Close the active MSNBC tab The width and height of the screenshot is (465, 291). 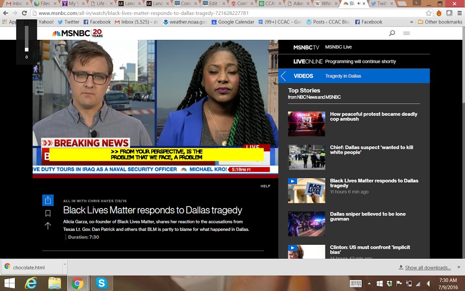(x=364, y=3)
